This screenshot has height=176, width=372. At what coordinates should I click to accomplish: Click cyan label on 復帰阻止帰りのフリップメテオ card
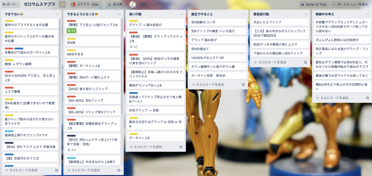(x=9, y=131)
